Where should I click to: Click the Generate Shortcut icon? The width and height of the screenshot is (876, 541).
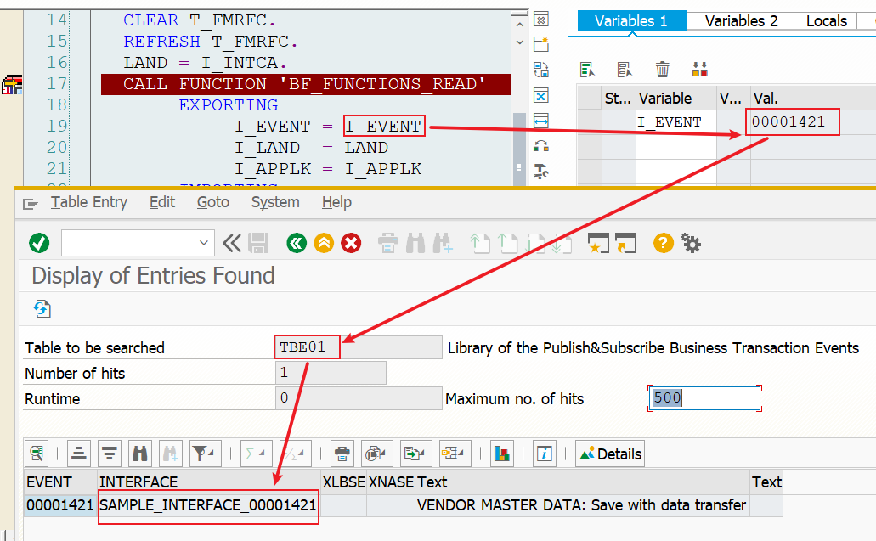[625, 243]
